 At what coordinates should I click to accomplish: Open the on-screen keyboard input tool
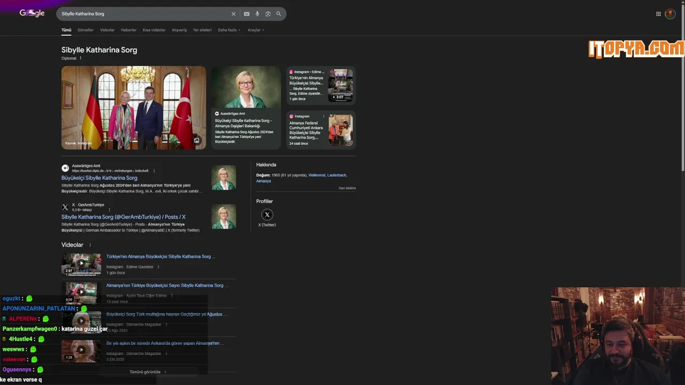(246, 14)
